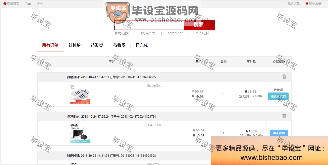Click the 实付款 column header

click(x=251, y=62)
